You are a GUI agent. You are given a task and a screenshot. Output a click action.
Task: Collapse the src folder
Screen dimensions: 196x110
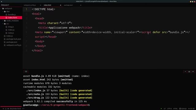coord(3,24)
